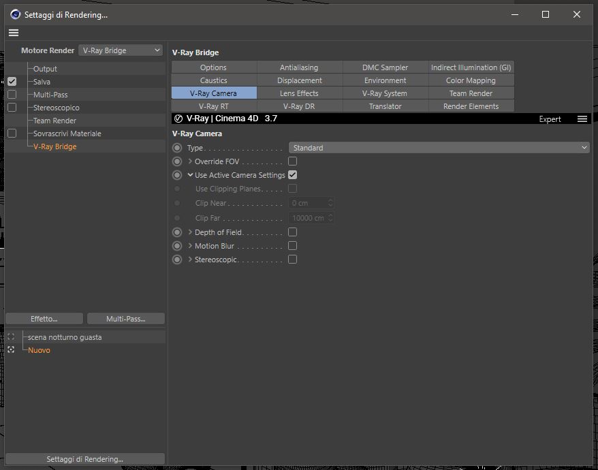Enable the Sovrascrivi Materiale checkbox
Viewport: 598px width, 470px height.
coord(12,134)
